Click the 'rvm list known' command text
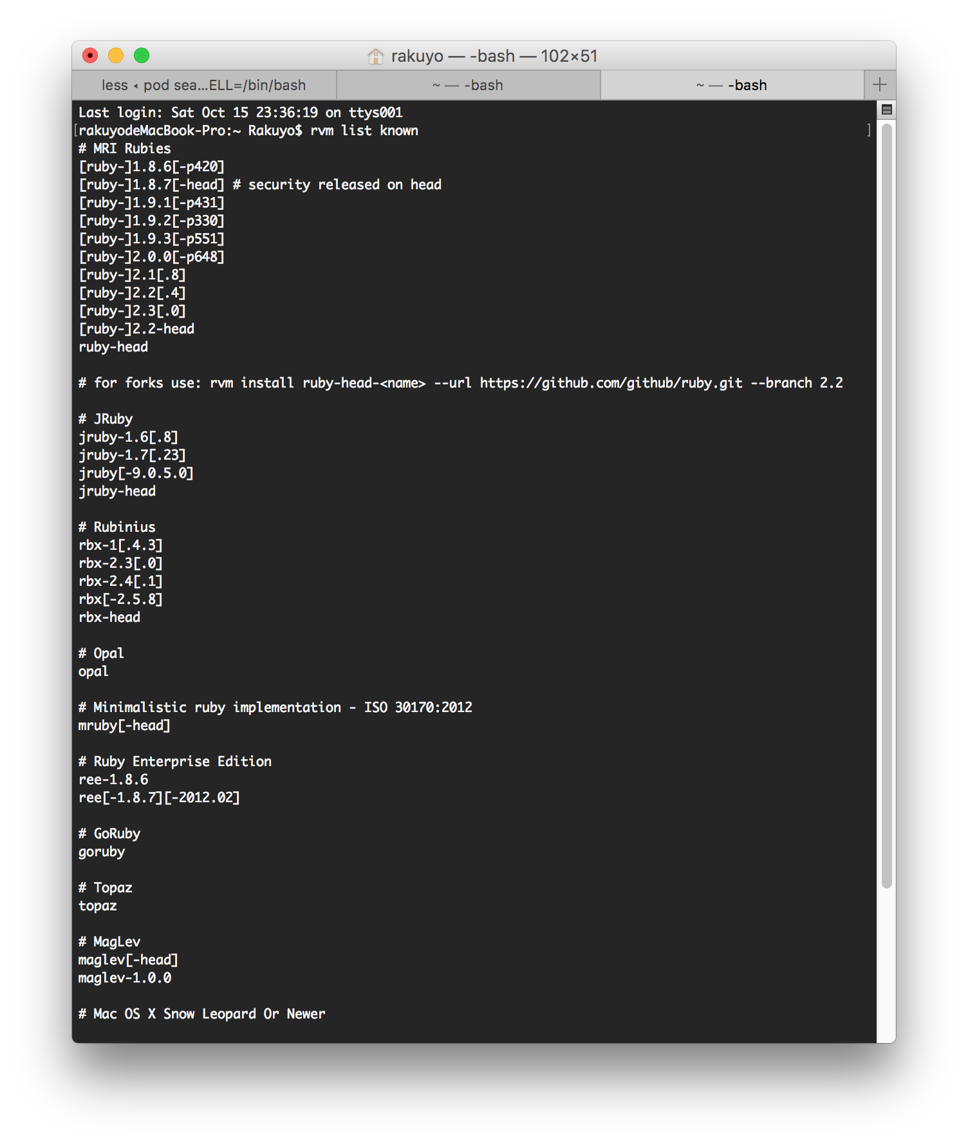The width and height of the screenshot is (968, 1146). pos(364,131)
